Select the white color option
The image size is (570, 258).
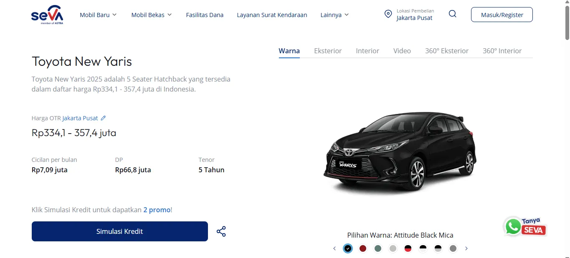(x=393, y=248)
